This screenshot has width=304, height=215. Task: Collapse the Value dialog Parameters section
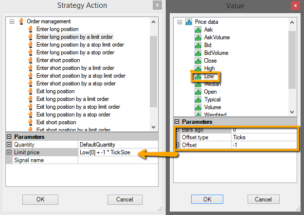click(x=177, y=121)
